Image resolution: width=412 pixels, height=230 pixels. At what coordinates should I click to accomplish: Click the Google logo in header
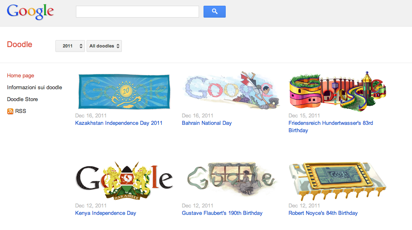[30, 12]
